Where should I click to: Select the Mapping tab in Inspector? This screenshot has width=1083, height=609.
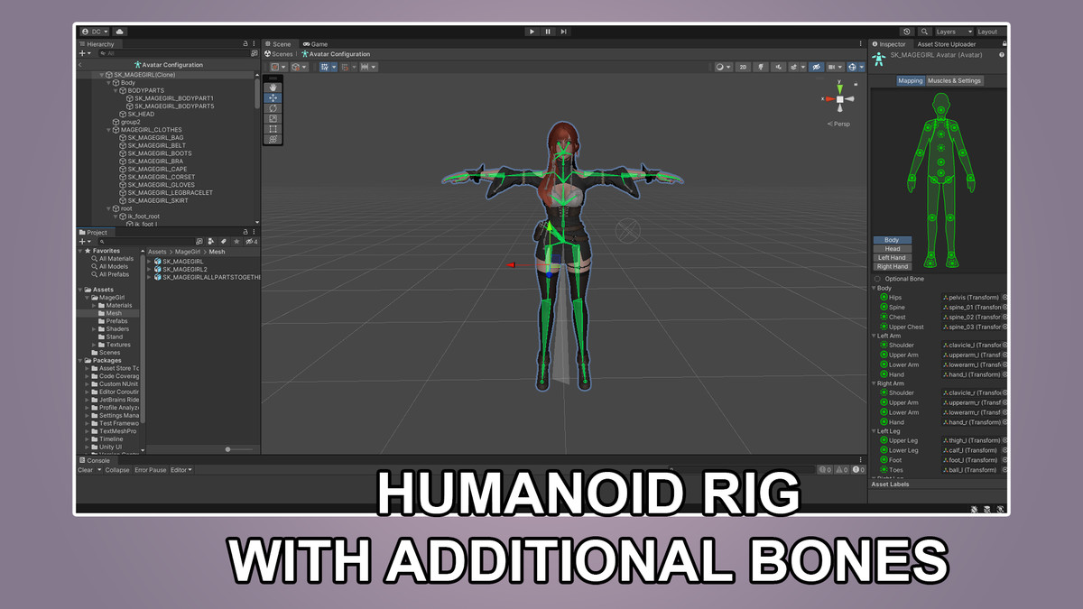pyautogui.click(x=911, y=80)
